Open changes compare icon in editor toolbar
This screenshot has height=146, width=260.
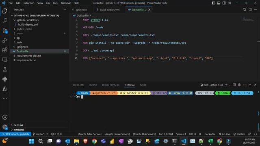pos(245,10)
